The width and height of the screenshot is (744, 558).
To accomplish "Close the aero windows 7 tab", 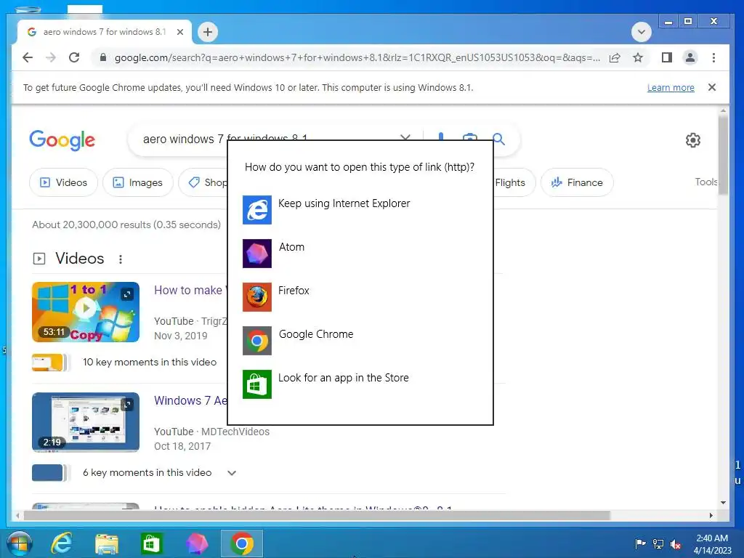I will (180, 32).
